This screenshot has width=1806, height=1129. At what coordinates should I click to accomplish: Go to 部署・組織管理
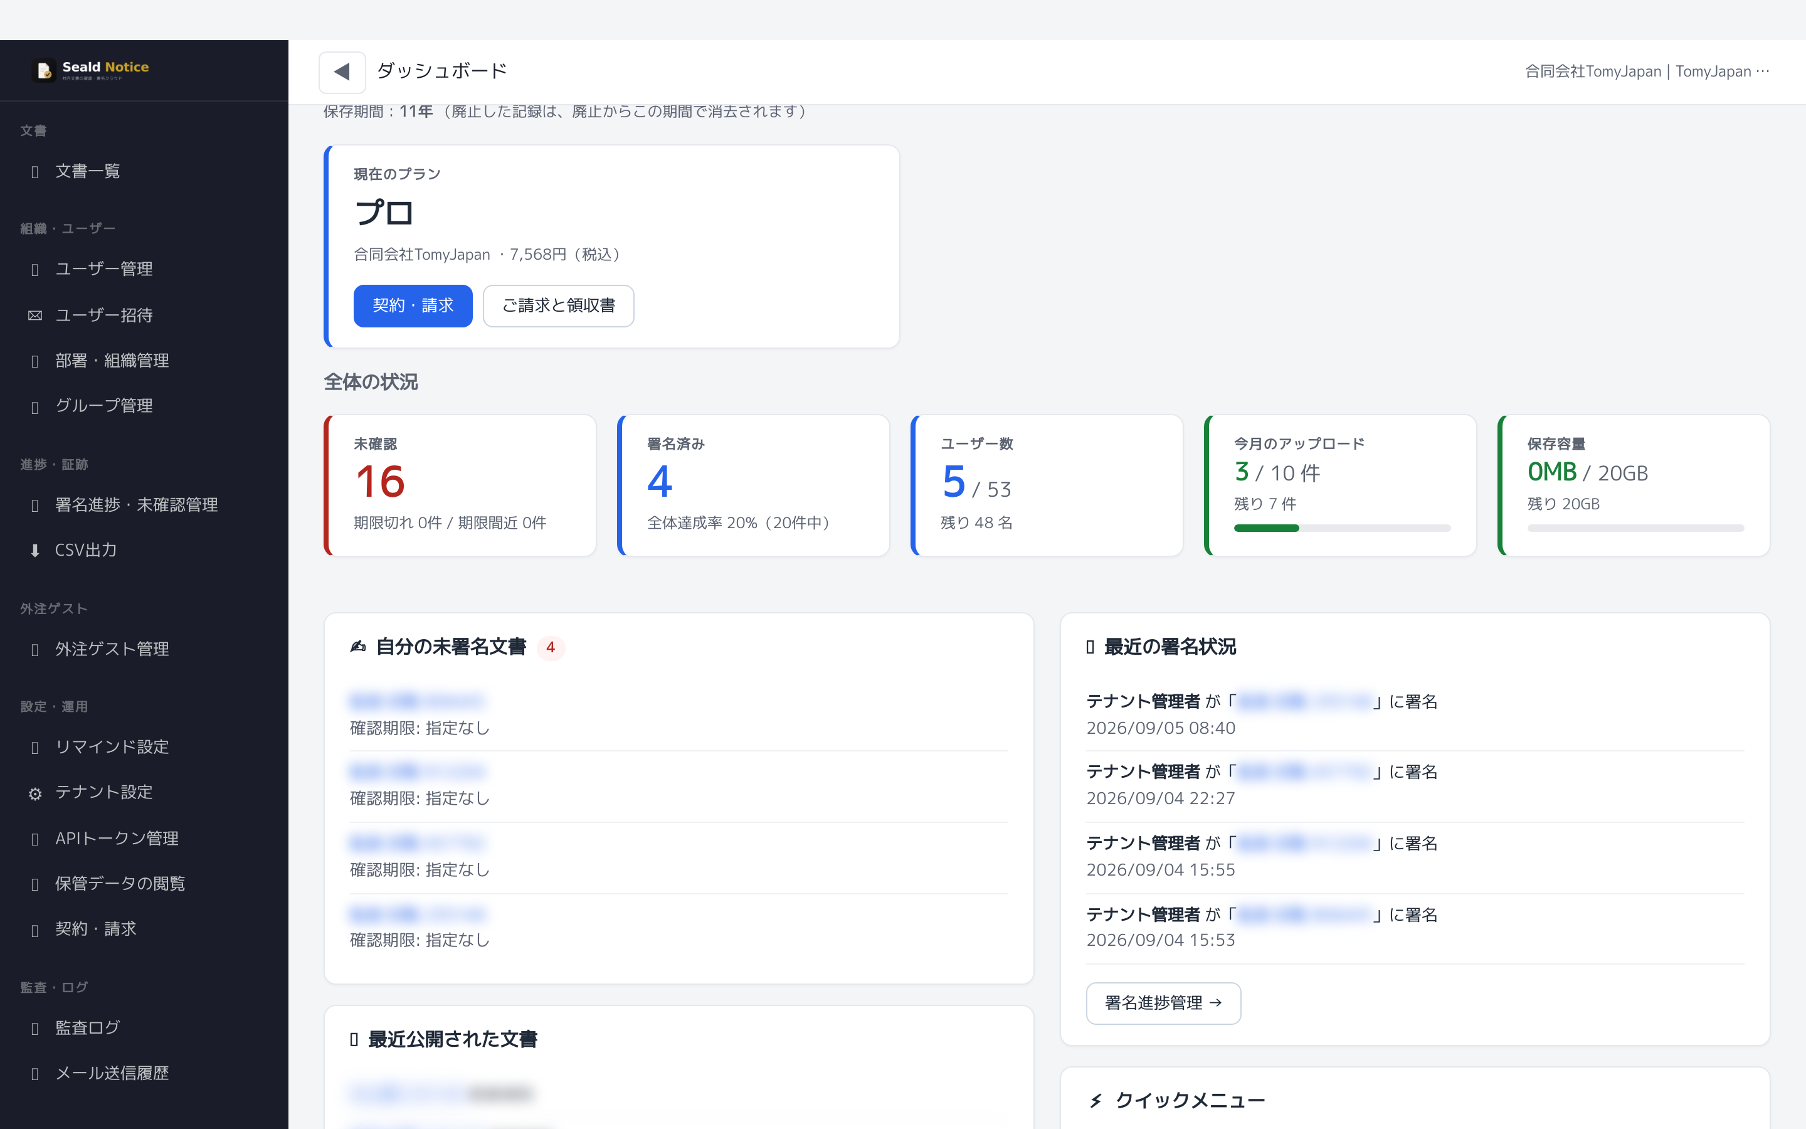click(x=144, y=361)
